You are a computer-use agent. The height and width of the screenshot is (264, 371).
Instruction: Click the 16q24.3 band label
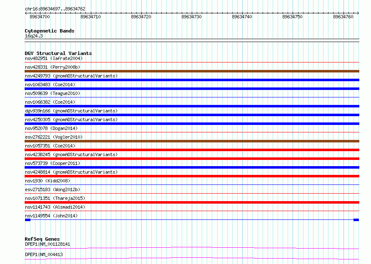tap(34, 36)
